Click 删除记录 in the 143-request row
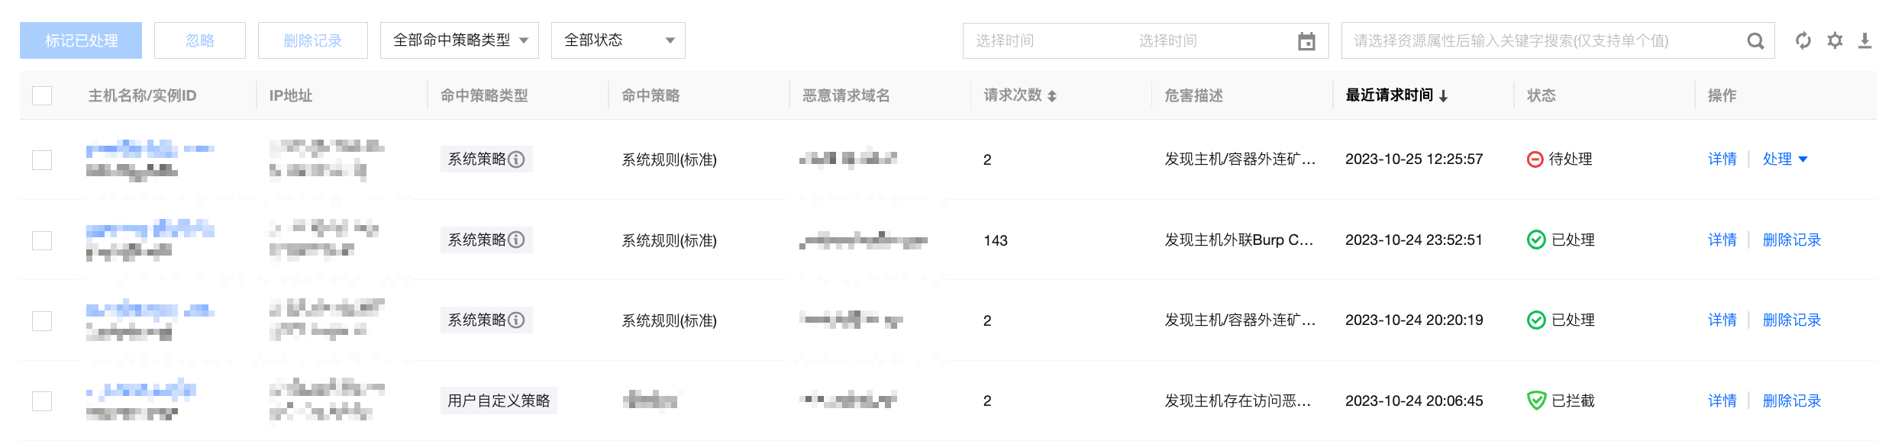Image resolution: width=1895 pixels, height=444 pixels. (1791, 240)
